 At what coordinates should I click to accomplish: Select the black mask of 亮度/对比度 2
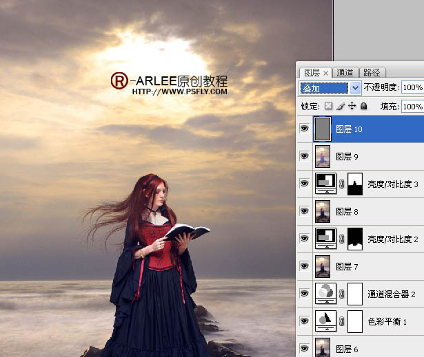(x=355, y=239)
